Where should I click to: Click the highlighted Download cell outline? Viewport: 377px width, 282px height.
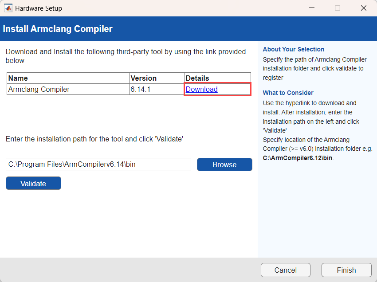217,89
